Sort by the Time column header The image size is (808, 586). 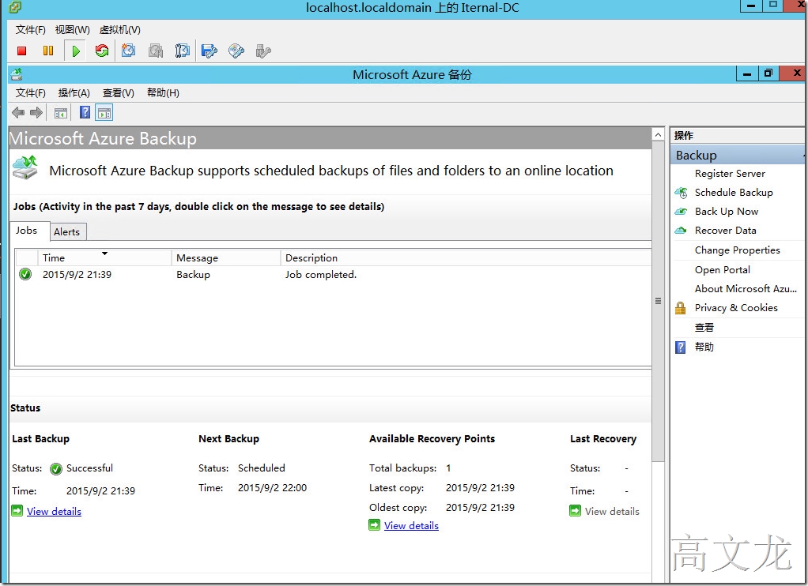coord(104,257)
